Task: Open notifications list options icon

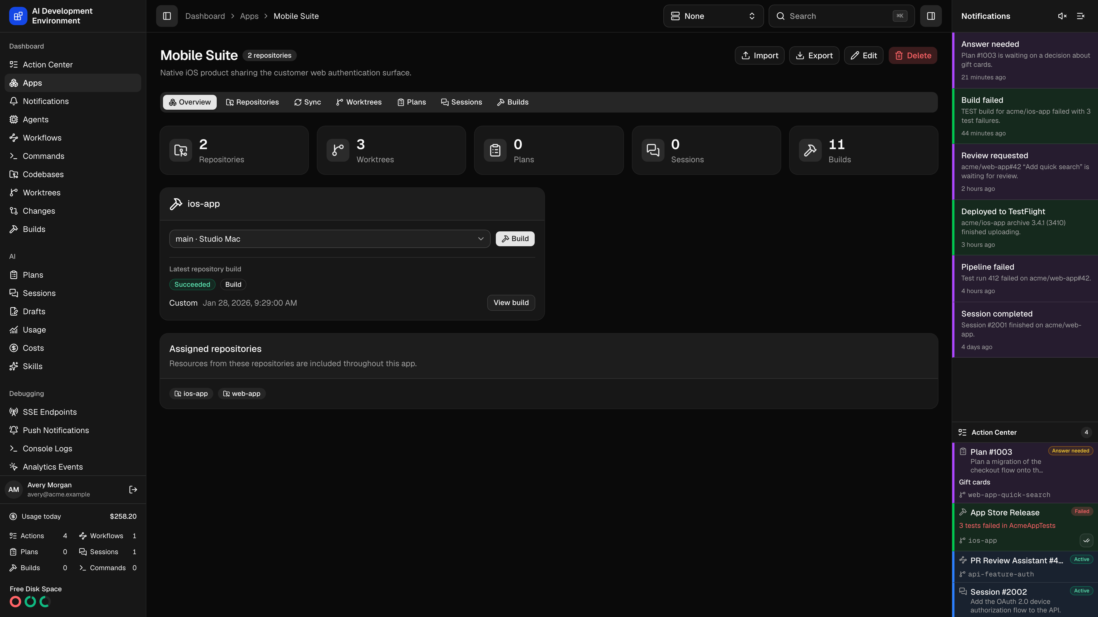Action: pyautogui.click(x=1081, y=16)
